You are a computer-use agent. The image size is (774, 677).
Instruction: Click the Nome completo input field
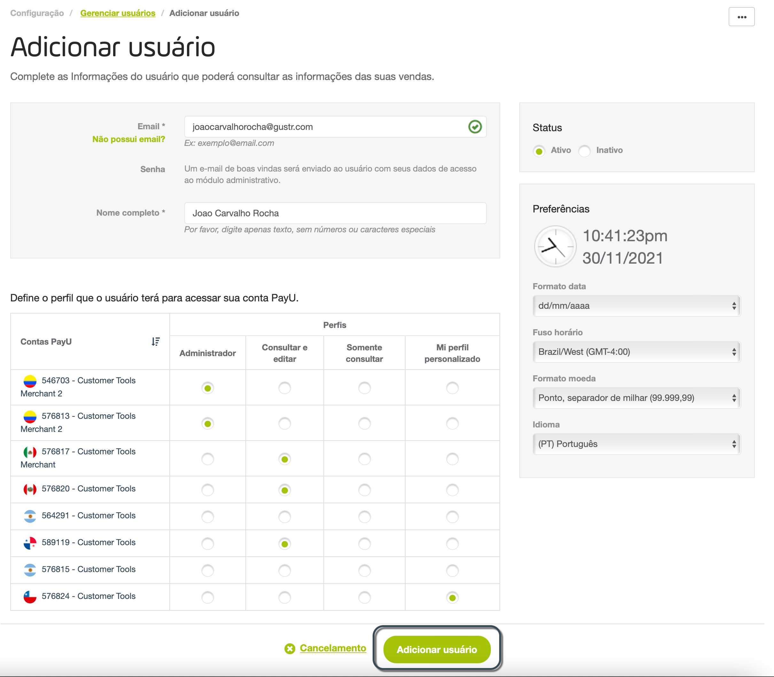(x=335, y=213)
